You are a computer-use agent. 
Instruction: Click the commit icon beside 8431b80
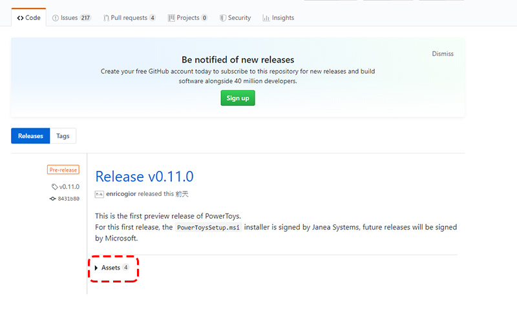52,199
